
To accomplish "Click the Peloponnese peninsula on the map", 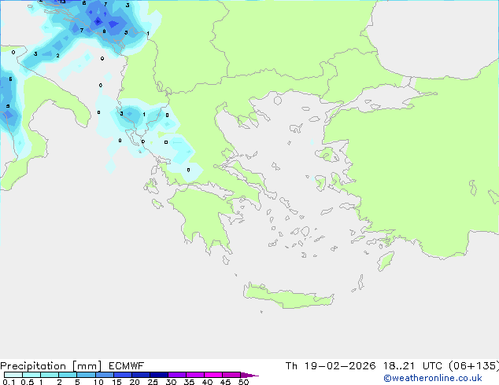I will [204, 216].
